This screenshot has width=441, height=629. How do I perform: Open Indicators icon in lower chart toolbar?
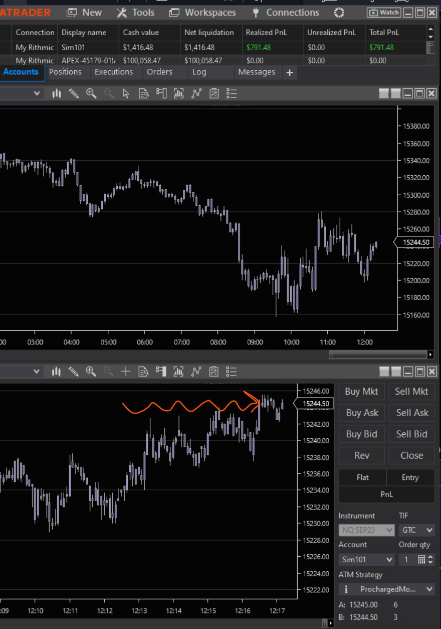tap(178, 371)
